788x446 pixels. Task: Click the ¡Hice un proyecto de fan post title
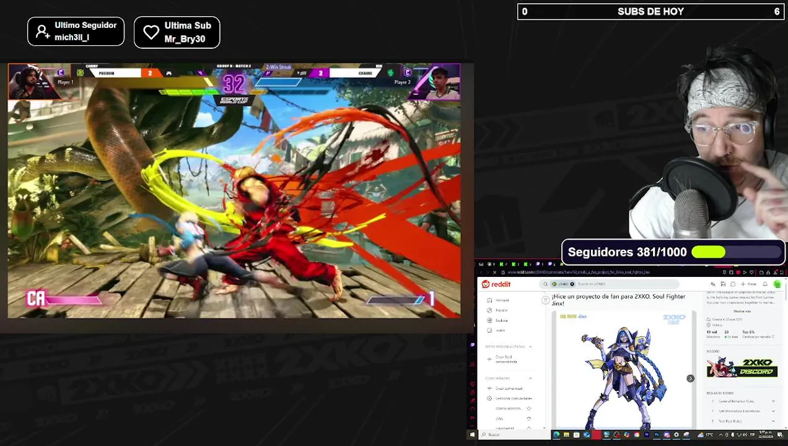tap(618, 300)
